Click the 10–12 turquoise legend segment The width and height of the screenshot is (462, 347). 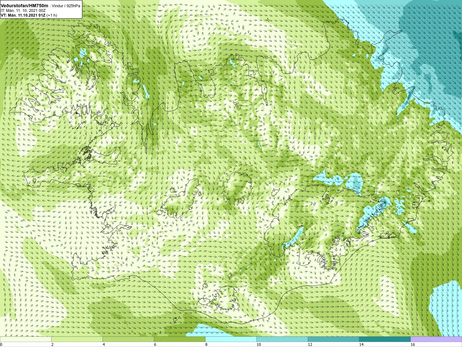pos(282,339)
